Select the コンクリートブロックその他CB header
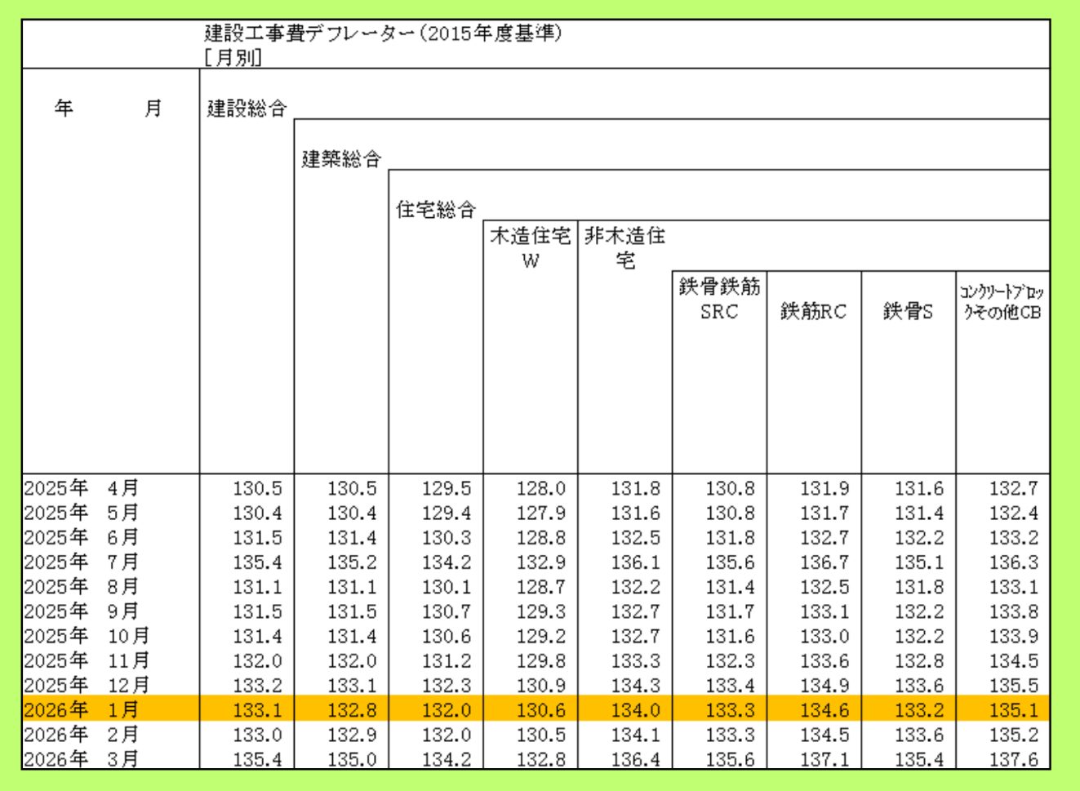This screenshot has height=791, width=1080. [x=1002, y=302]
